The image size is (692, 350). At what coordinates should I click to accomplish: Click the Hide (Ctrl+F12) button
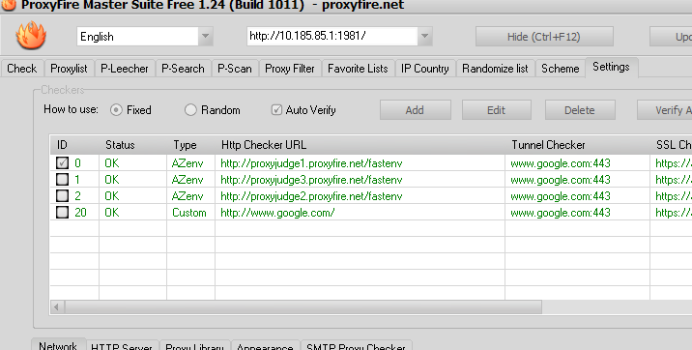[x=544, y=37]
